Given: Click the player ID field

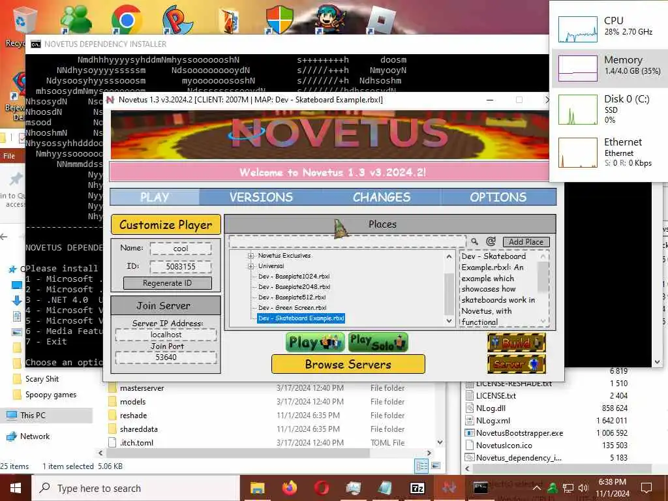Looking at the screenshot, I should click(181, 267).
